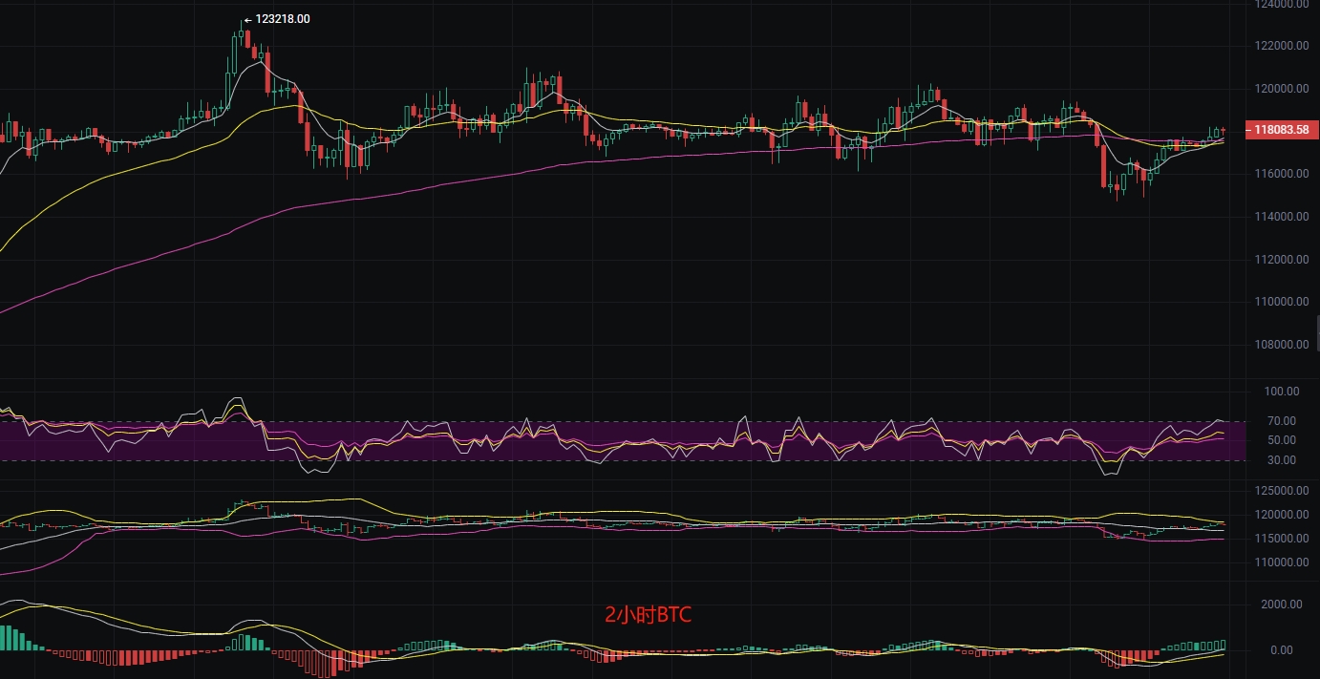Click the 112000.00 price axis label
Screen dimensions: 1320x679
[1282, 260]
